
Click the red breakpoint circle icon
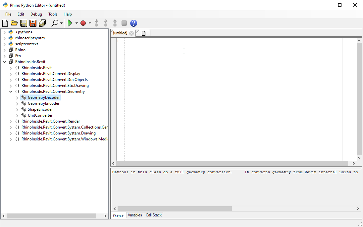pos(83,23)
